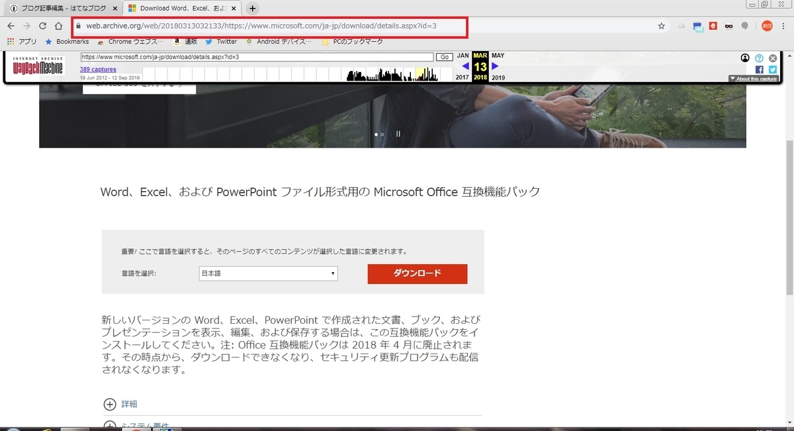Click the gray cloud extension icon
The height and width of the screenshot is (431, 794).
coord(682,26)
